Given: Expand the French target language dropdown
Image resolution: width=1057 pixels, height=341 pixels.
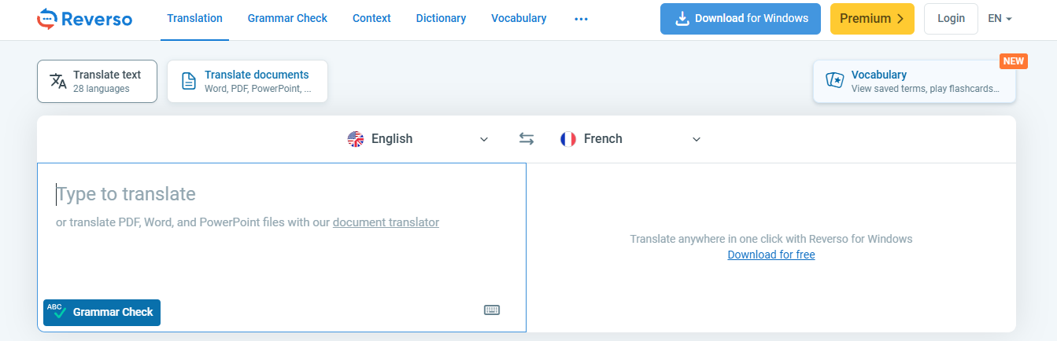Looking at the screenshot, I should (696, 139).
